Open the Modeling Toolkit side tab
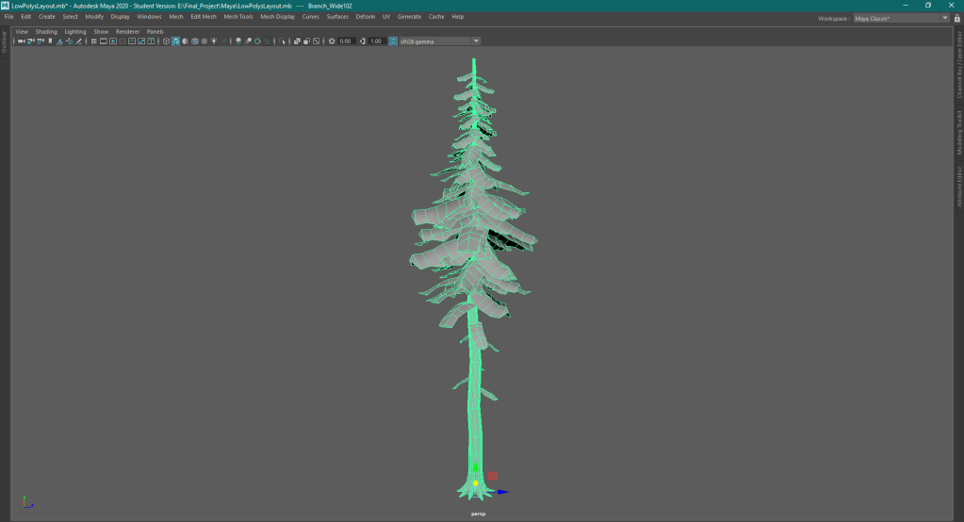The width and height of the screenshot is (964, 522). point(959,132)
